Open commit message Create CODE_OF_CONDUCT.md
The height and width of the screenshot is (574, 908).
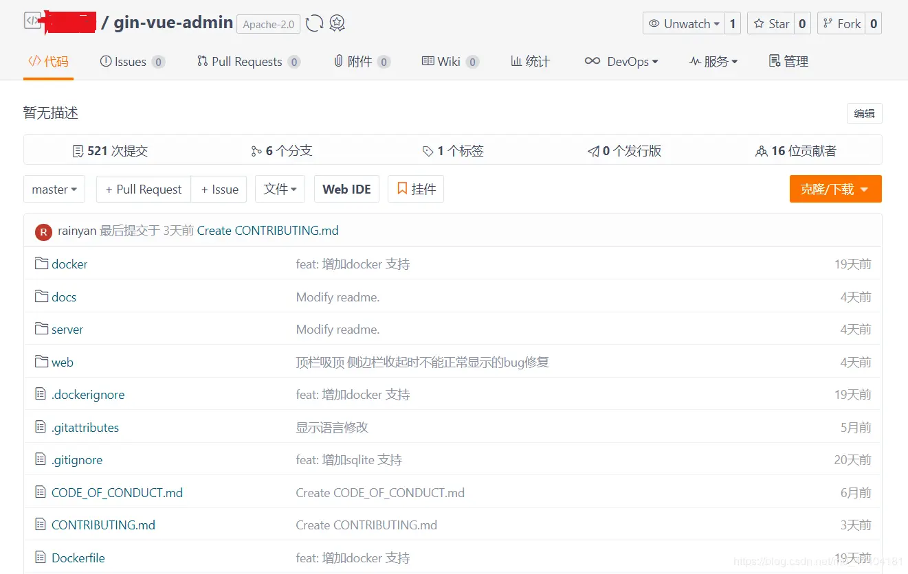[380, 493]
